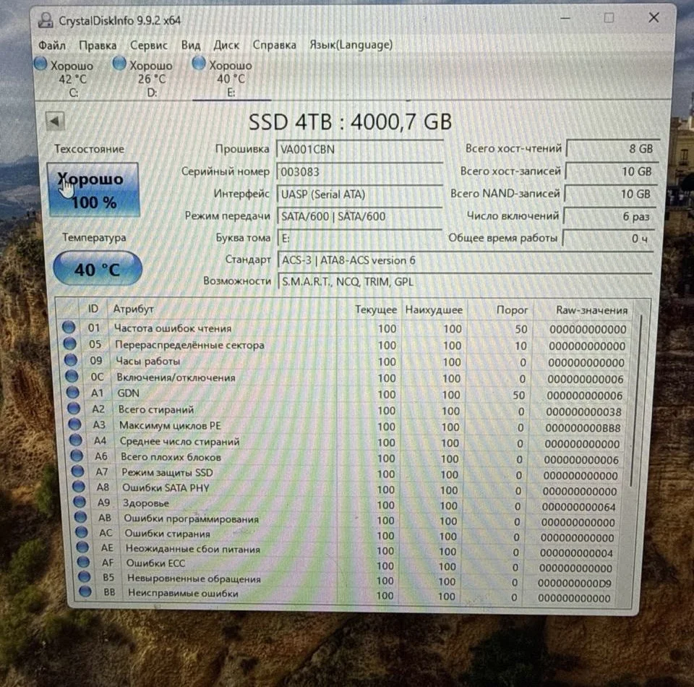Open the Язык(Language) menu
Image resolution: width=694 pixels, height=687 pixels.
pyautogui.click(x=351, y=45)
